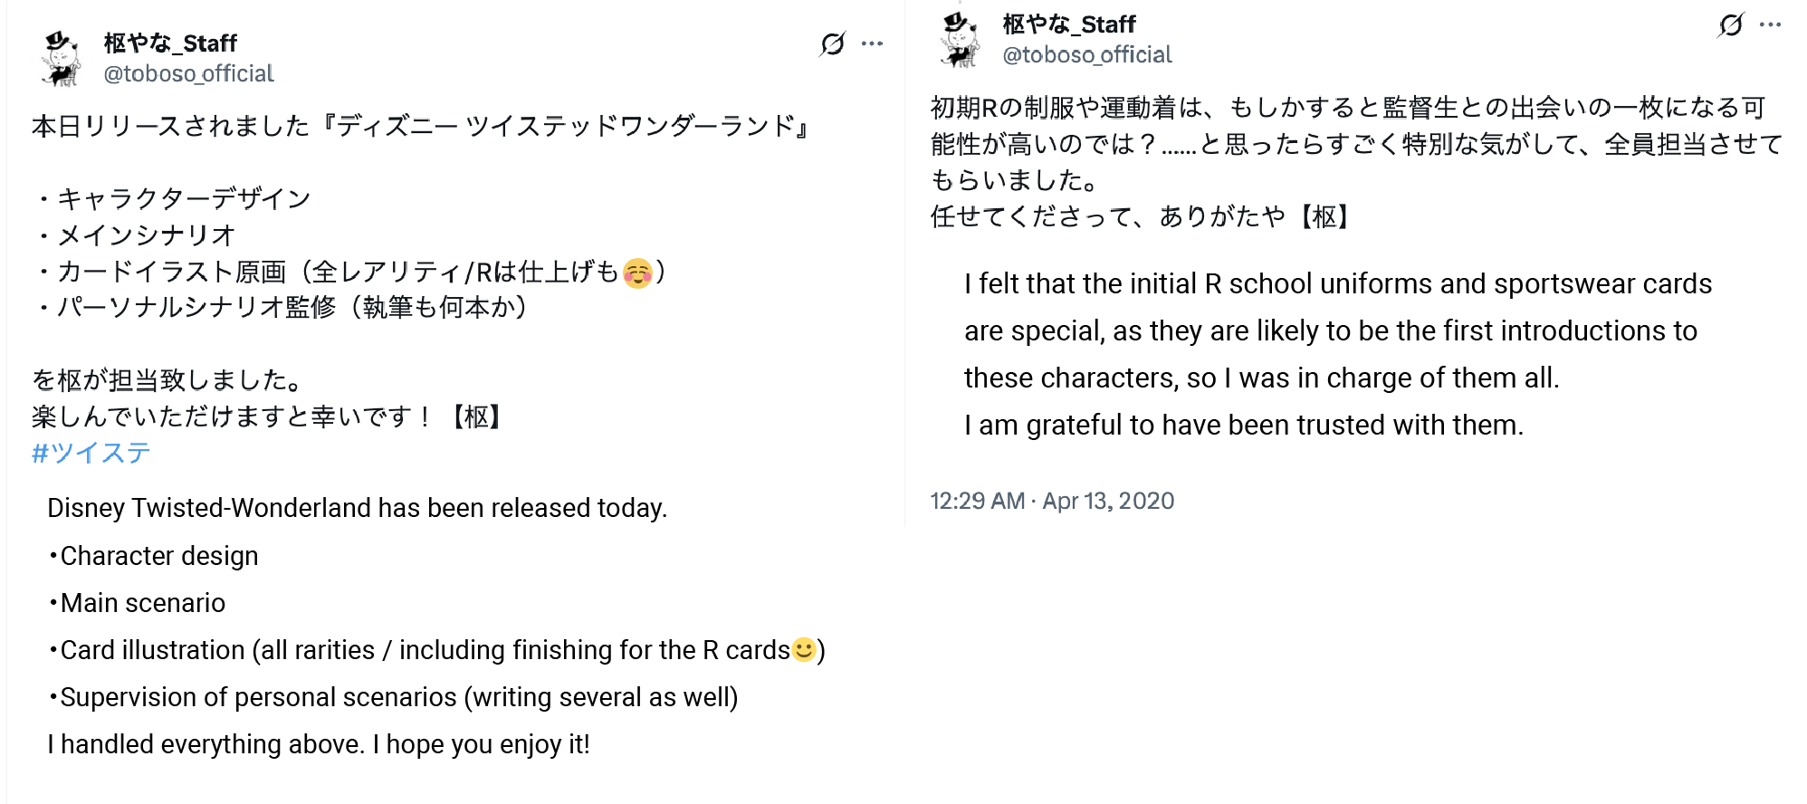Screen dimensions: 1807x804
Task: Click the @toboso_official handle on the R uniforms tweet
Action: 1086,55
